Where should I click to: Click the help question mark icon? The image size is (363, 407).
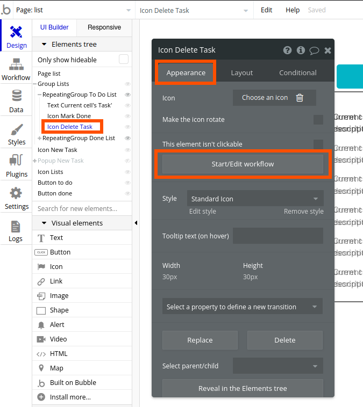pyautogui.click(x=287, y=50)
